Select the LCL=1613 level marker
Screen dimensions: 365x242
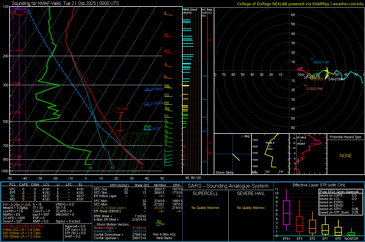click(x=152, y=129)
